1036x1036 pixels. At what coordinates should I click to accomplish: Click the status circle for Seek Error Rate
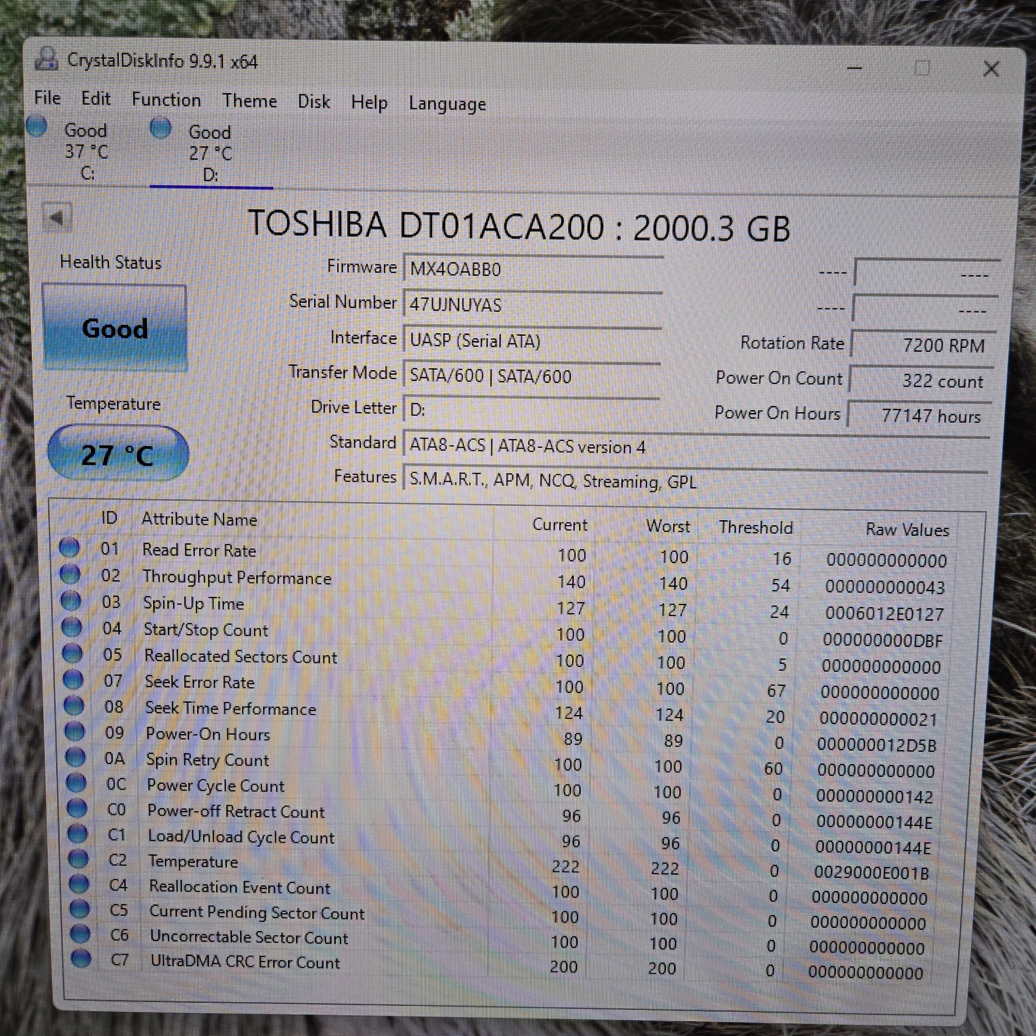74,680
